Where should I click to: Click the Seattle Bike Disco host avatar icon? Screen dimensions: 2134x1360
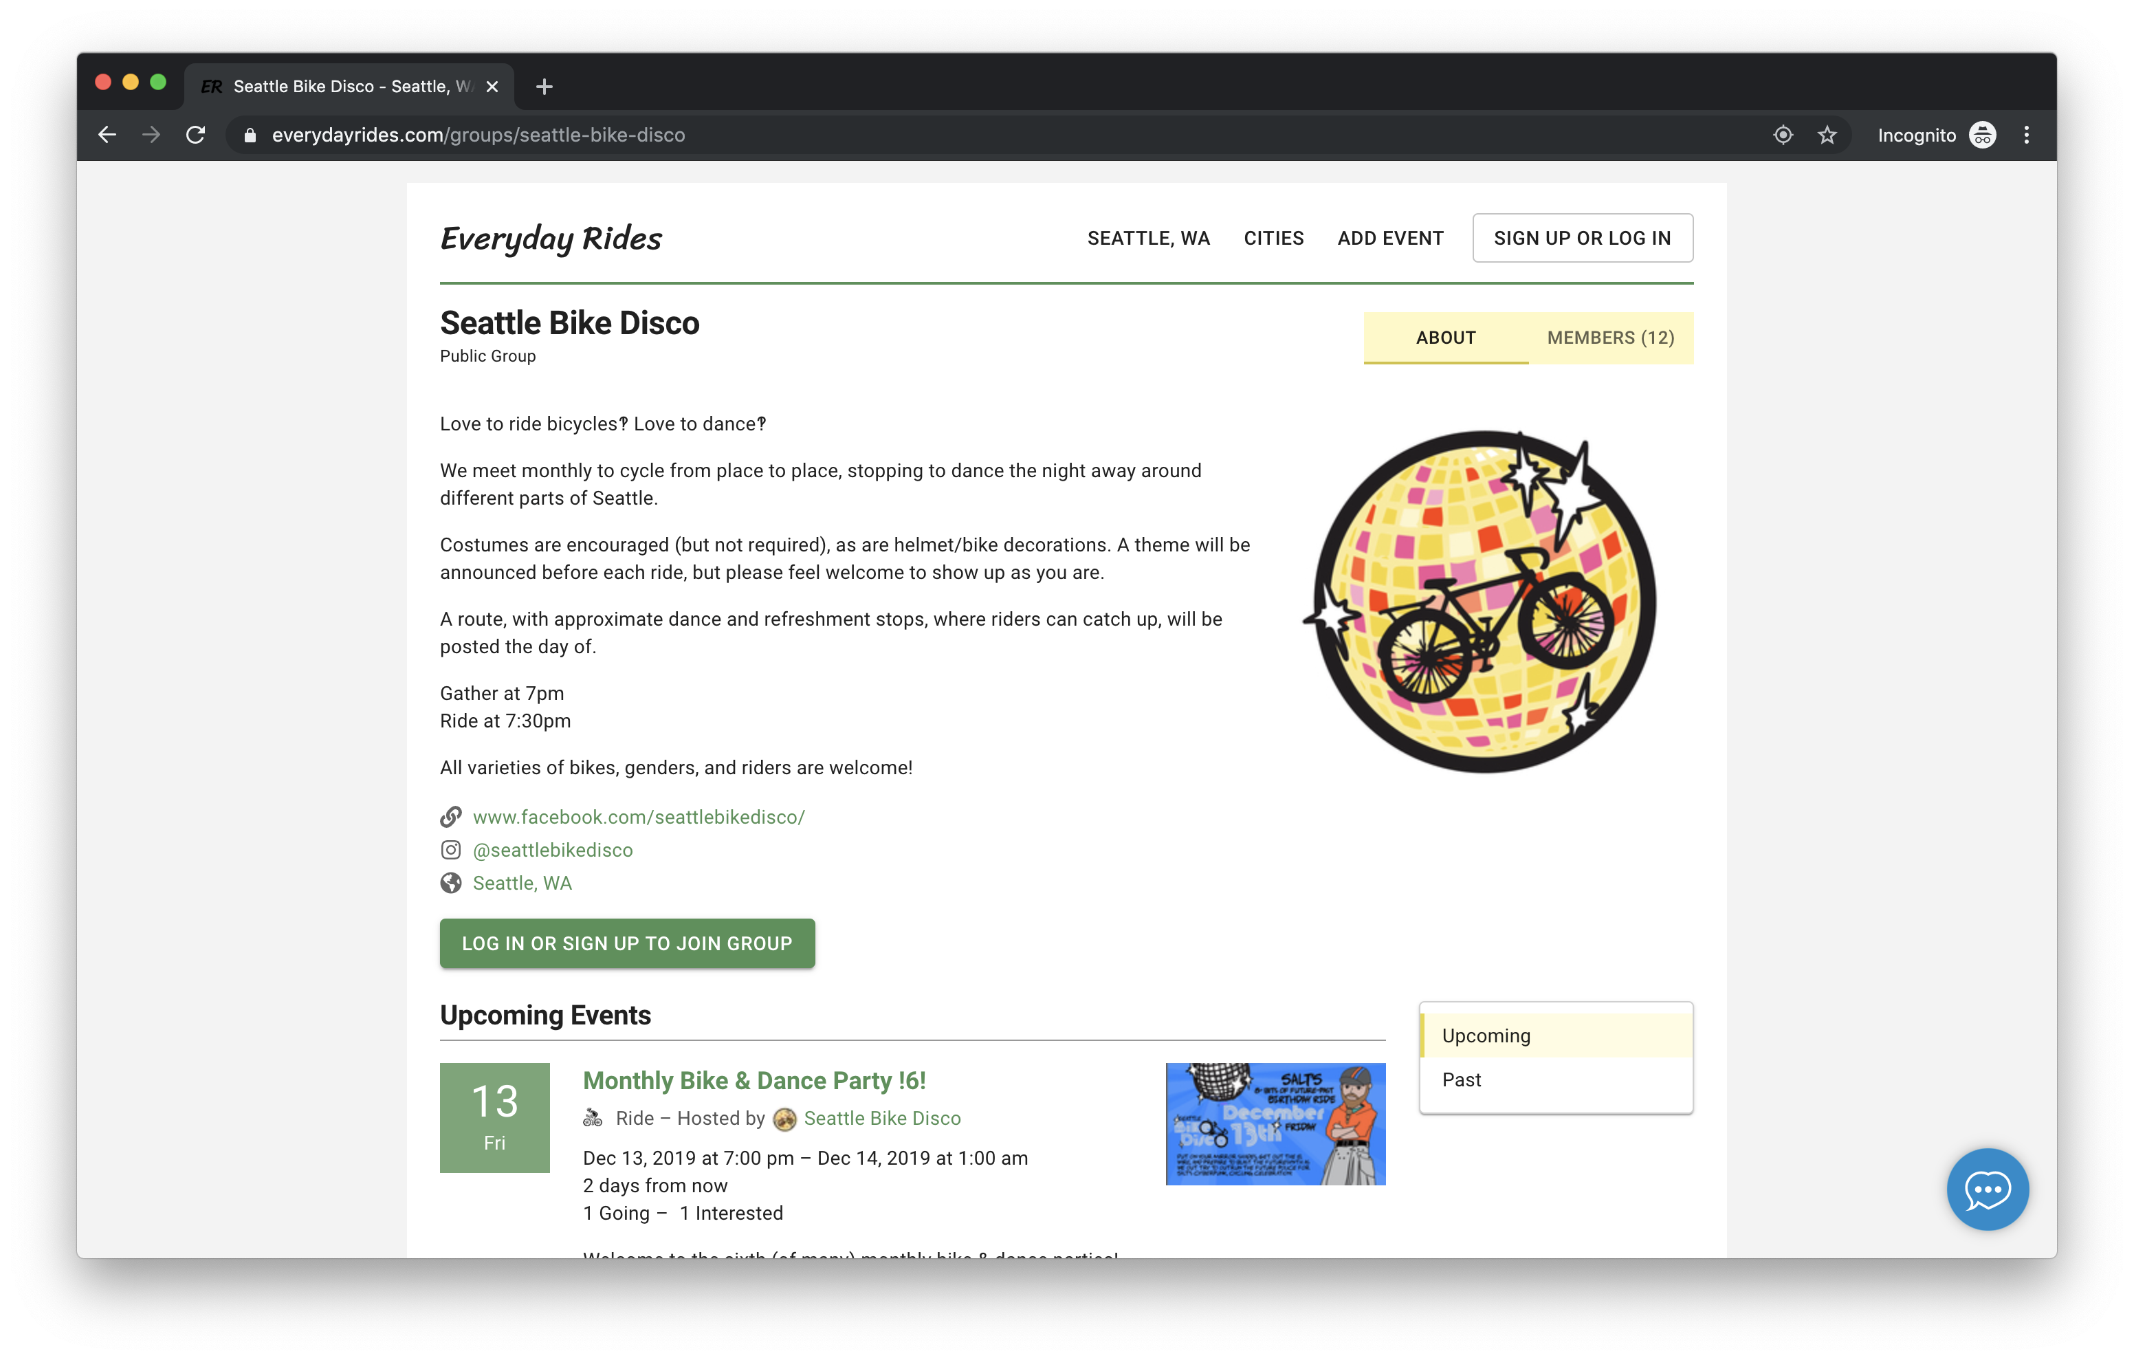[x=785, y=1118]
